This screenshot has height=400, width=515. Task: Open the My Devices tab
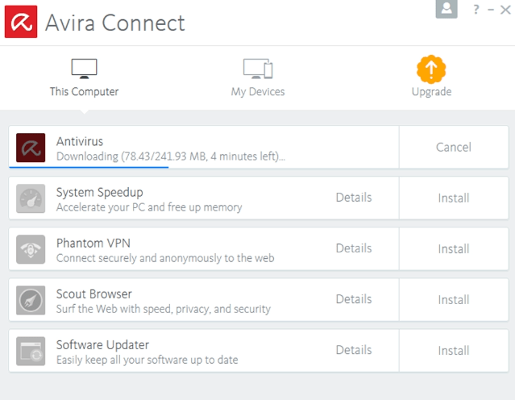258,78
